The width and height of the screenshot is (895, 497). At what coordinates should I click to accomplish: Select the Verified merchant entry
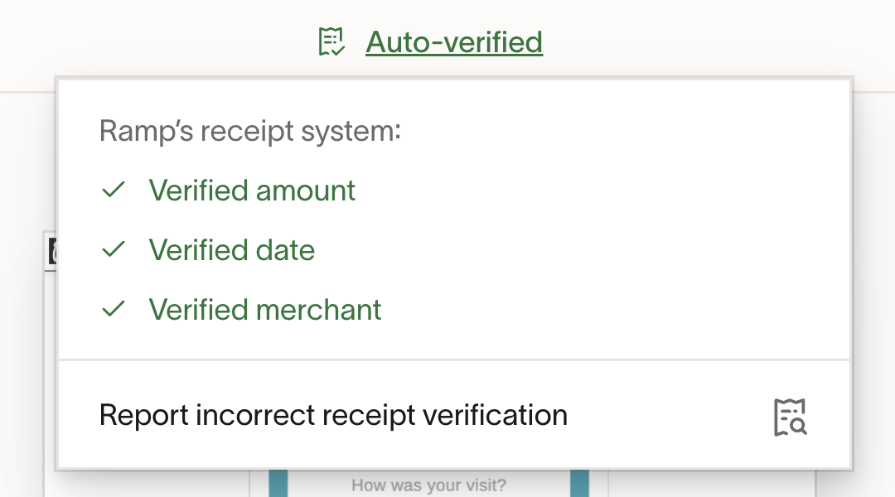coord(264,309)
